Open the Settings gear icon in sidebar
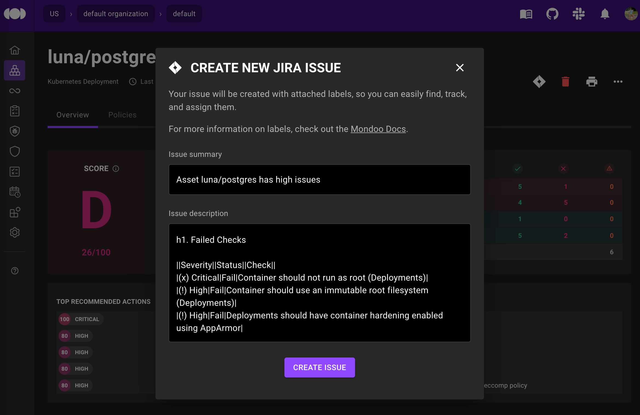Viewport: 640px width, 415px height. (15, 232)
